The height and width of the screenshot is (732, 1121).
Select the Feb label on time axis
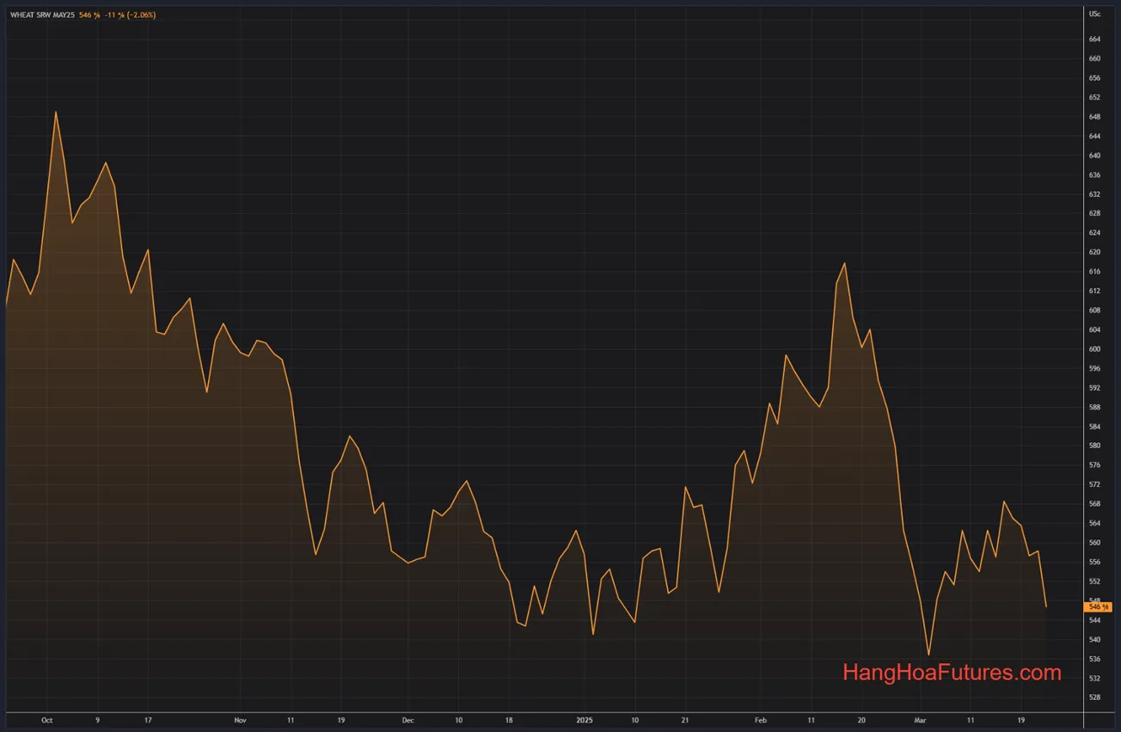760,720
